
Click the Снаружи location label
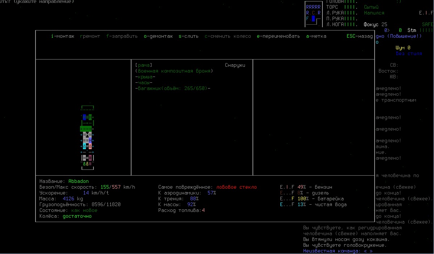pyautogui.click(x=235, y=65)
